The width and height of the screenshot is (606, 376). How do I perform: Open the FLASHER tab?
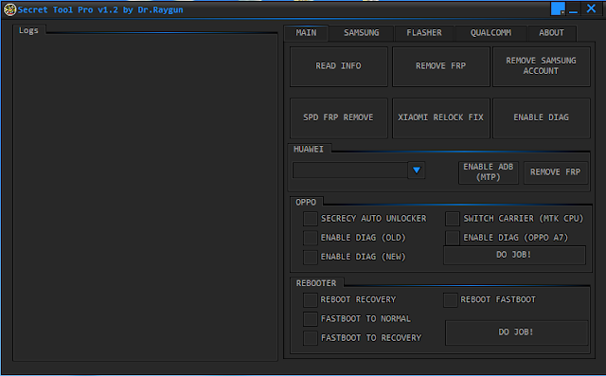coord(424,33)
